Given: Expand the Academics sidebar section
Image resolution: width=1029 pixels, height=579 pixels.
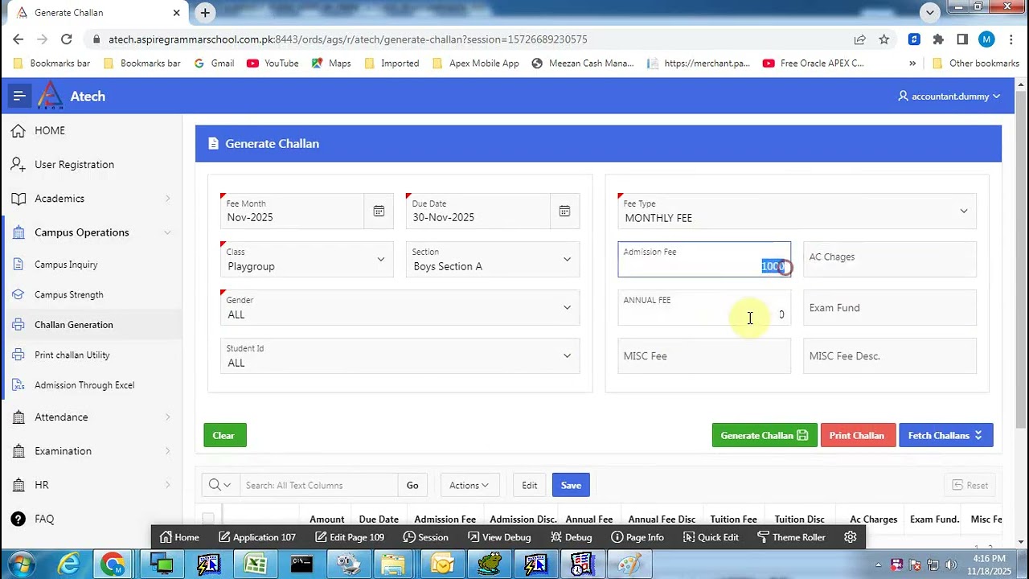Looking at the screenshot, I should coord(167,199).
